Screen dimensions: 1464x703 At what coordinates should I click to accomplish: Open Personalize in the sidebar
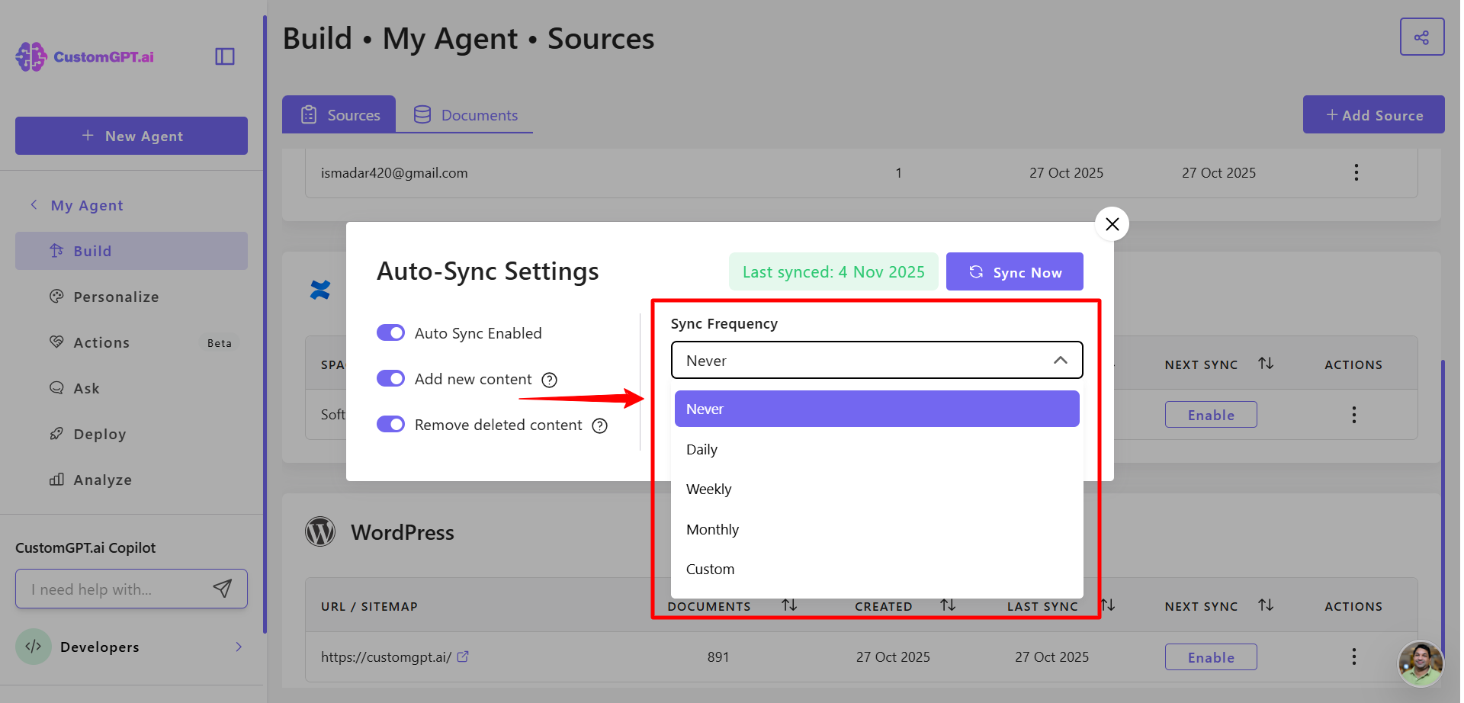131,297
